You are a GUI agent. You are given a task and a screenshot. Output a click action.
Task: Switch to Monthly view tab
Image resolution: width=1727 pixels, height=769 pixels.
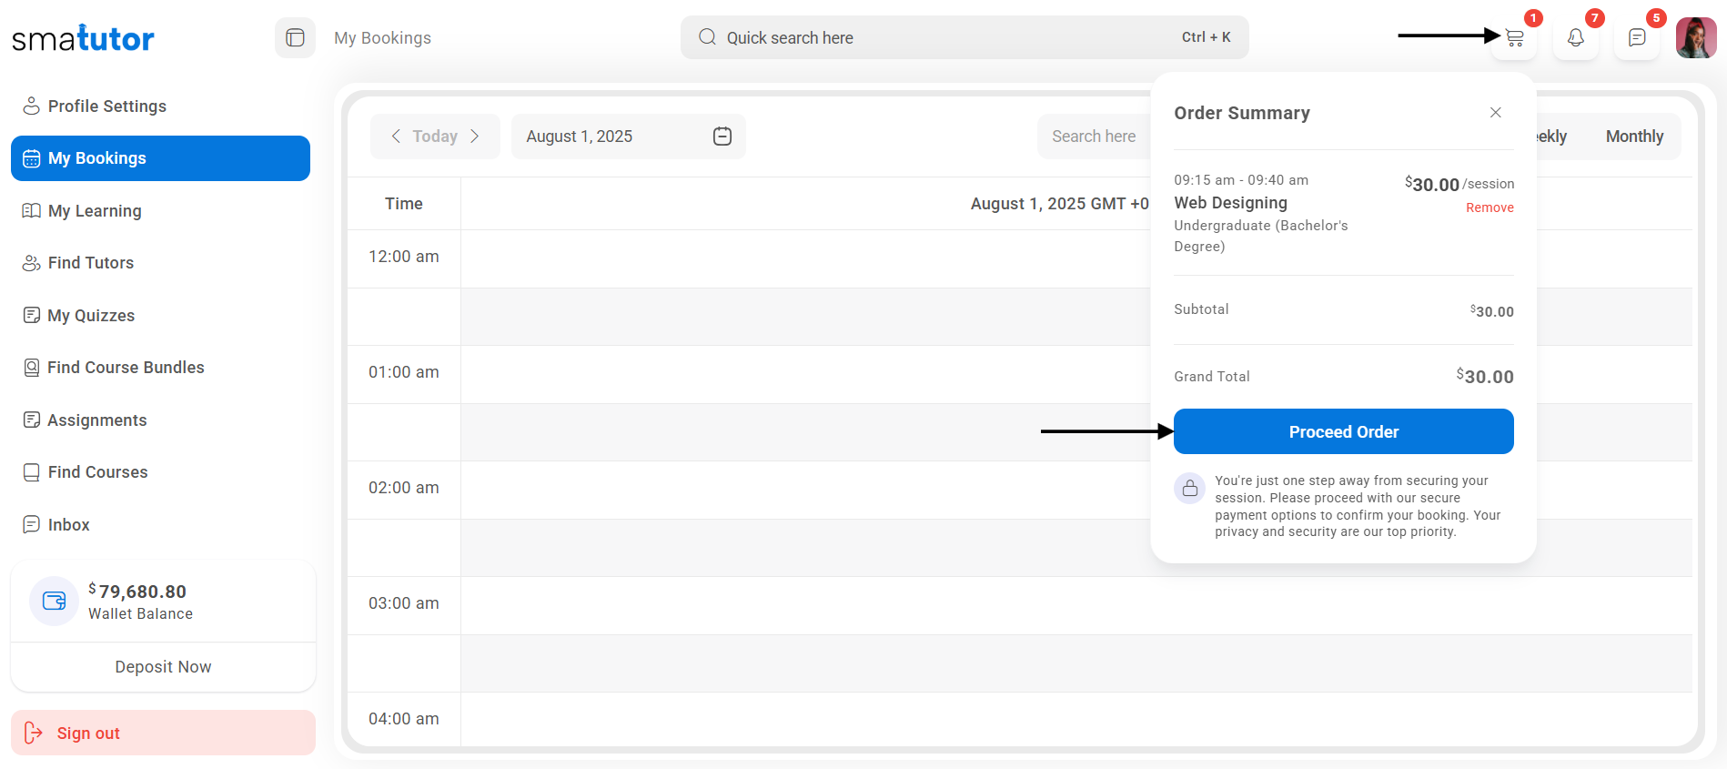coord(1633,137)
